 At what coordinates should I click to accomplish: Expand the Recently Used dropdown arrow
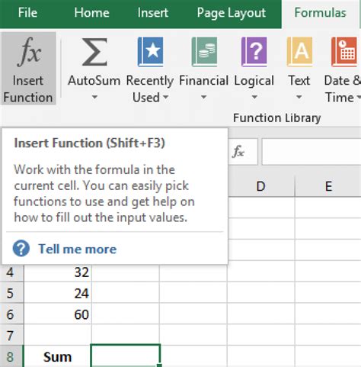coord(165,97)
